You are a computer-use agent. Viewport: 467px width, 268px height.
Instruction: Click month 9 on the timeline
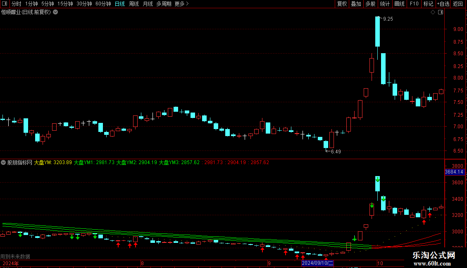tap(269, 263)
